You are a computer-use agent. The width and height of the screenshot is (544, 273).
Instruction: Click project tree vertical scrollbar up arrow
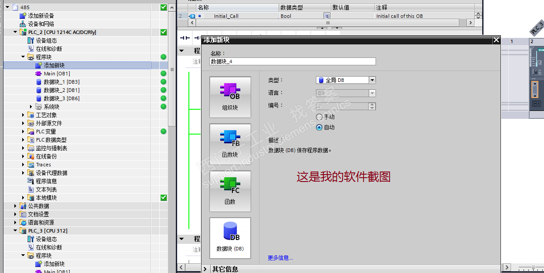[x=172, y=7]
